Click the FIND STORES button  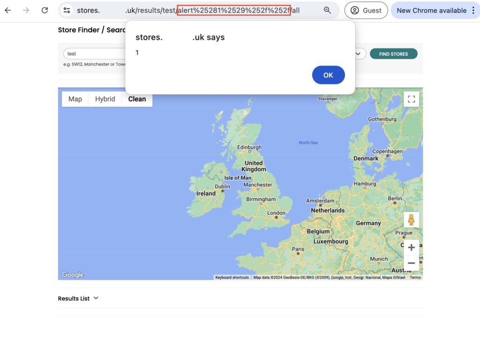click(x=393, y=54)
